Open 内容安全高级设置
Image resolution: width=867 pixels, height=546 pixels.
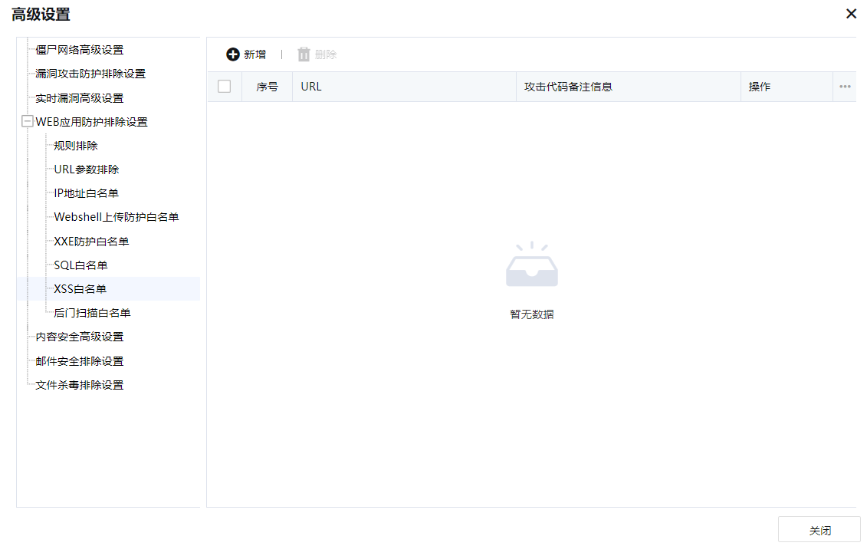coord(79,337)
